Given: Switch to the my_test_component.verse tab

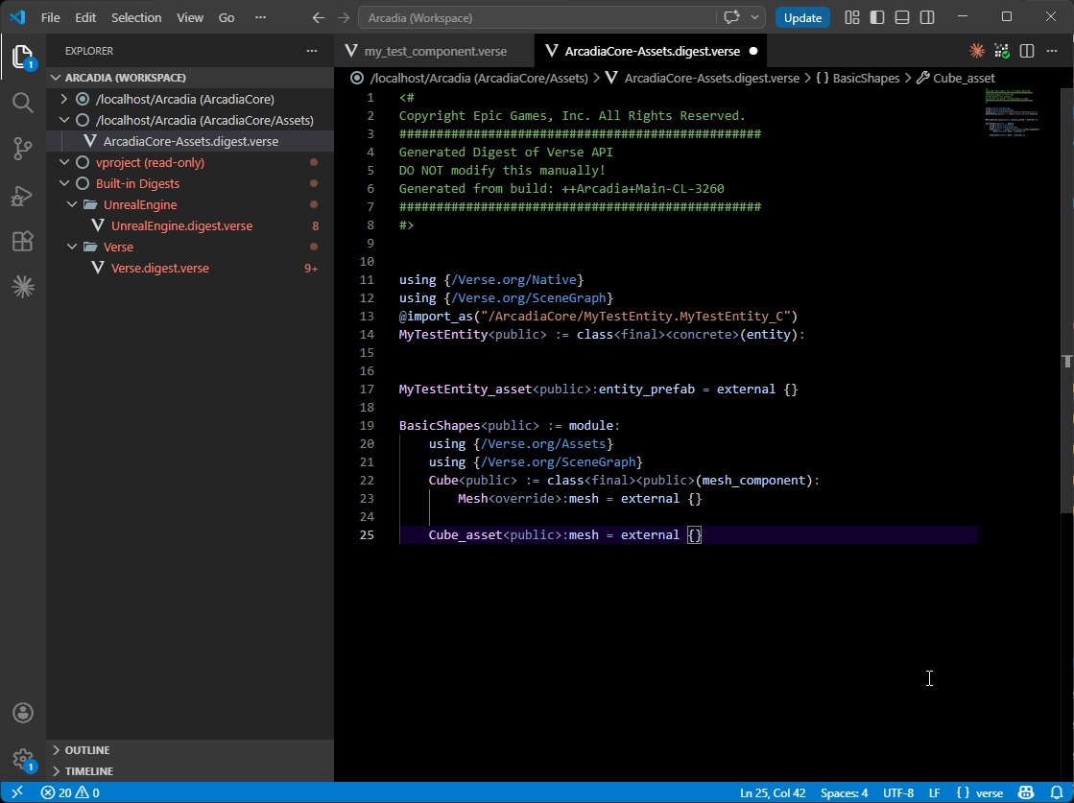Looking at the screenshot, I should click(435, 51).
